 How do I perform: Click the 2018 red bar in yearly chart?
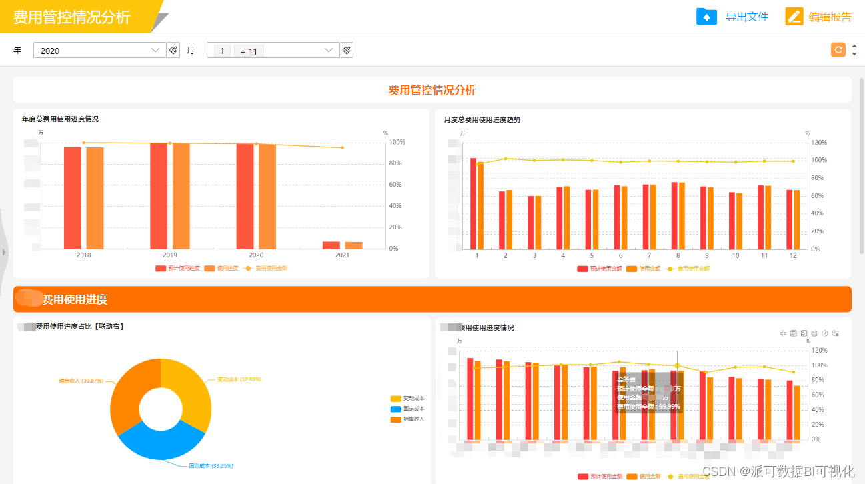pos(72,198)
